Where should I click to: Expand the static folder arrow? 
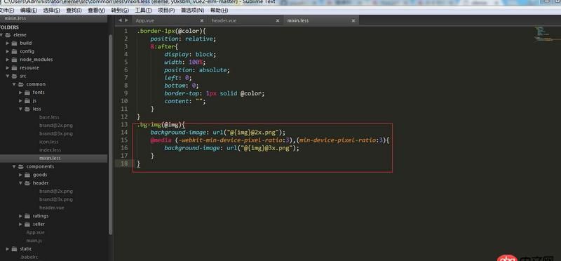point(8,248)
